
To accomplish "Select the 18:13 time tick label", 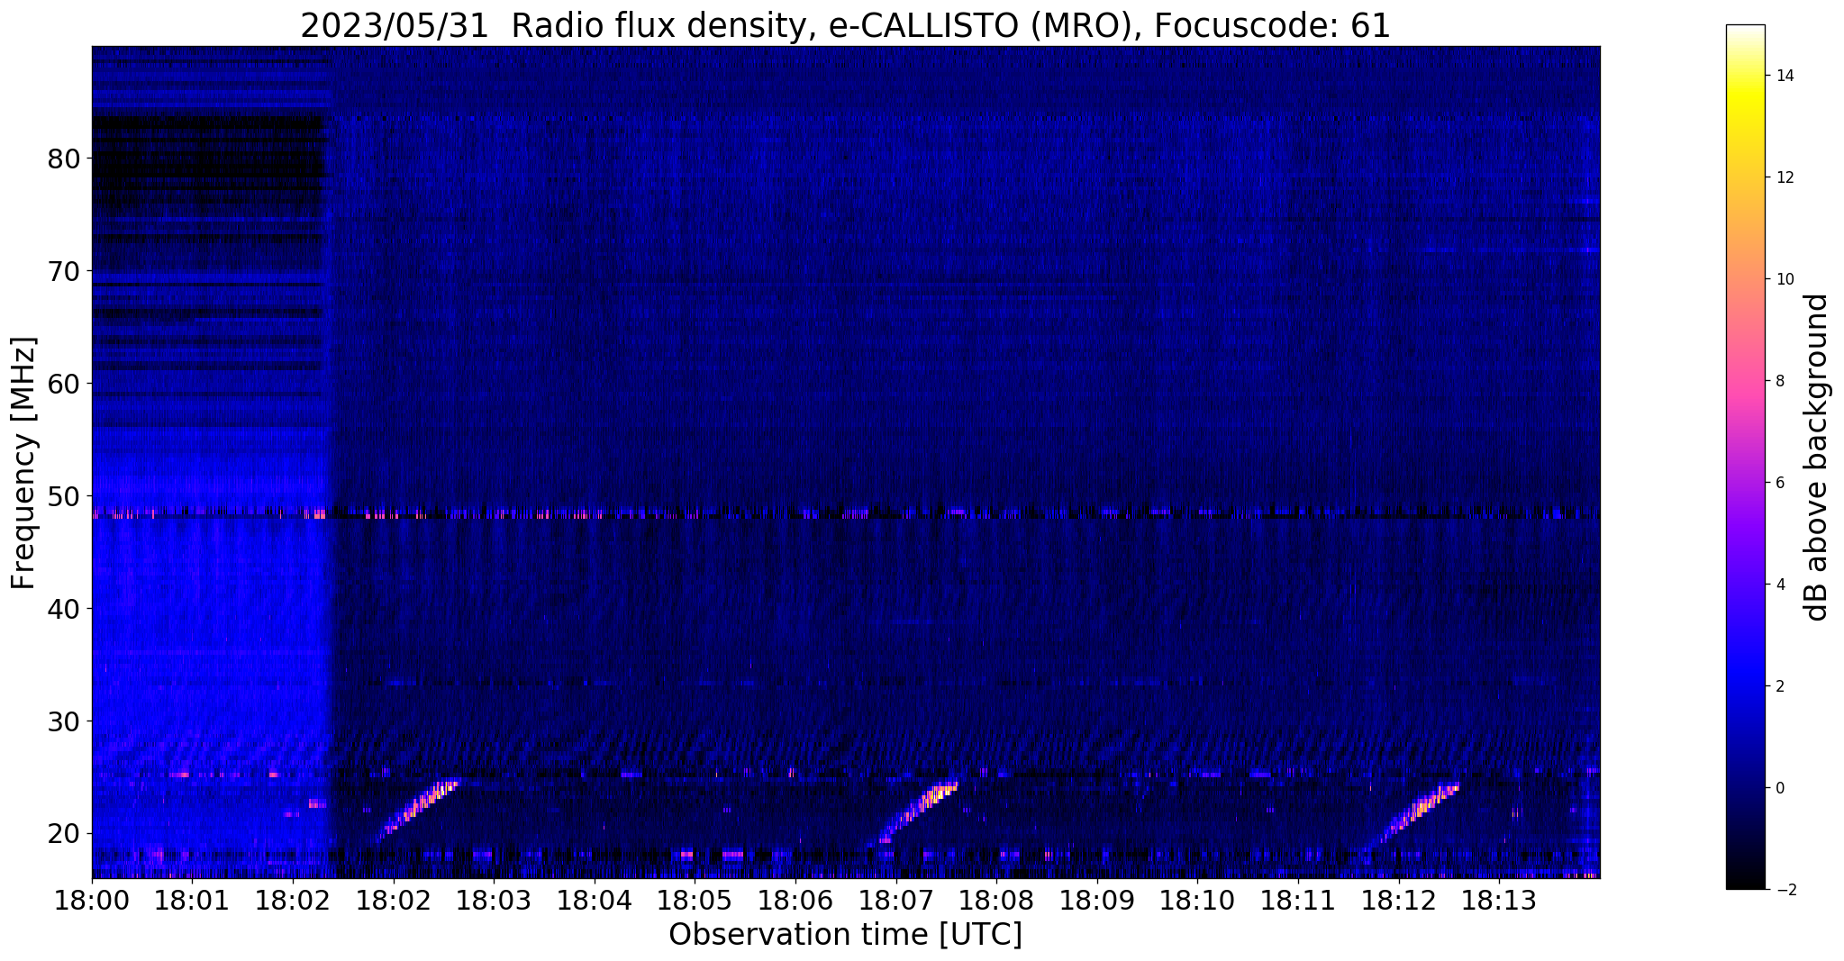I will (1498, 900).
